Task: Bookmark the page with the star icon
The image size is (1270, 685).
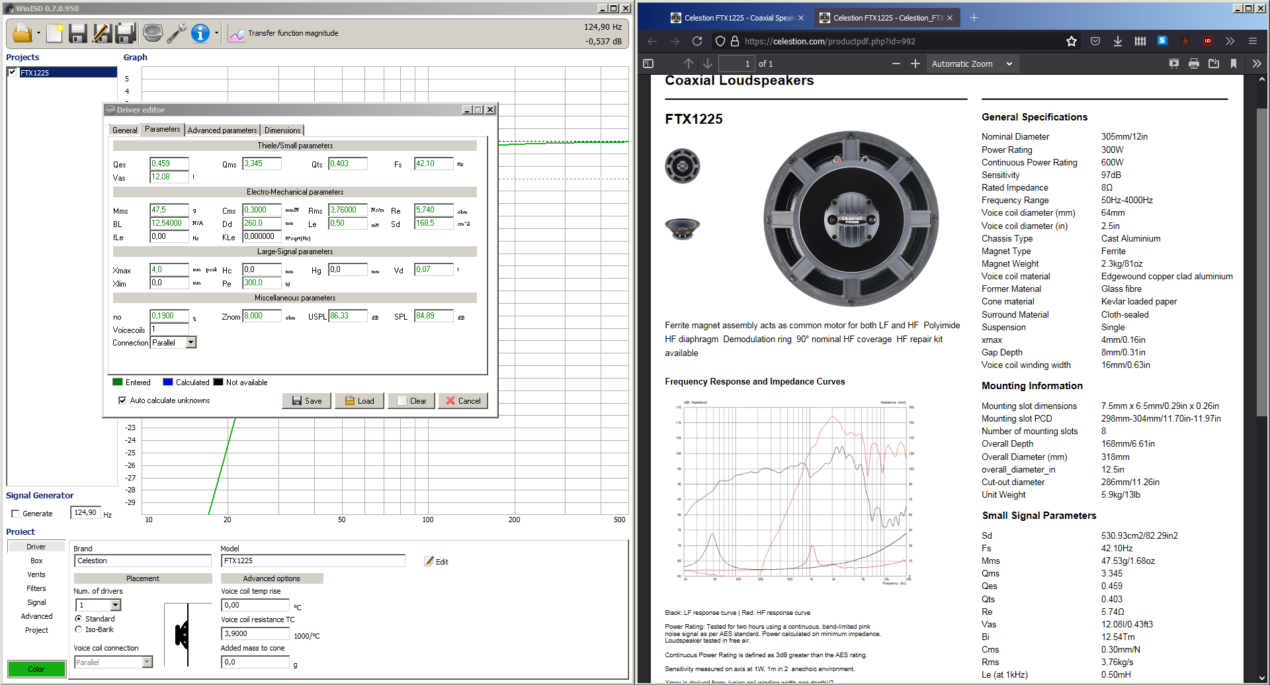Action: tap(1072, 41)
